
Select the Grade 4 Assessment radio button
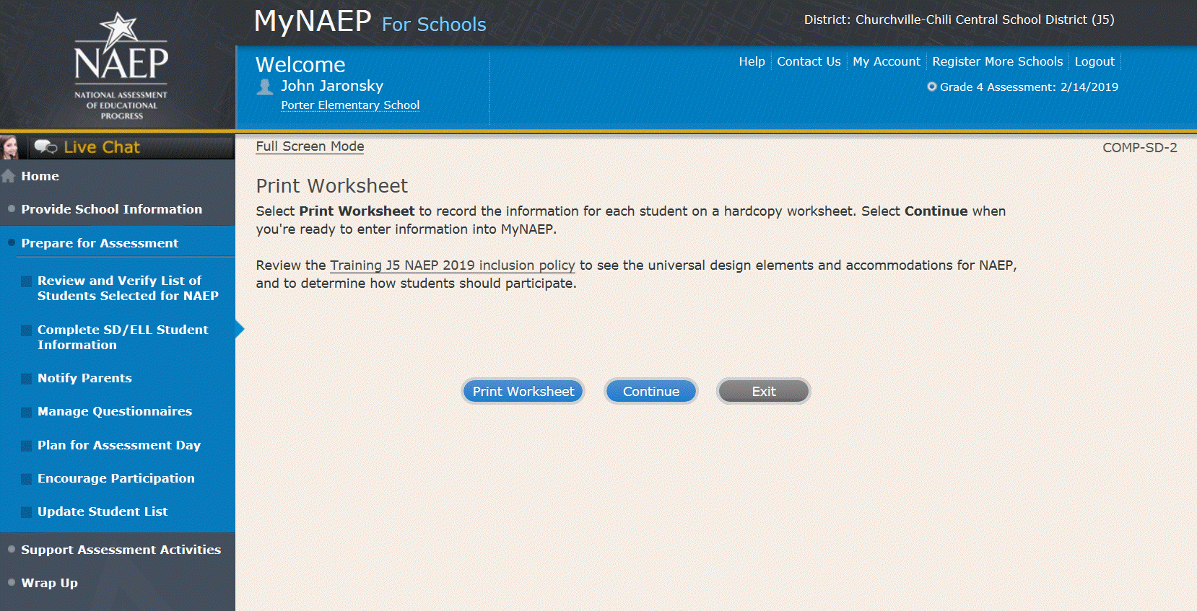pos(932,87)
